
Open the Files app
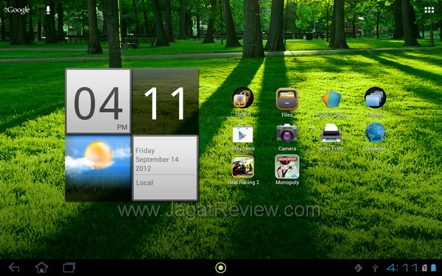(x=287, y=99)
